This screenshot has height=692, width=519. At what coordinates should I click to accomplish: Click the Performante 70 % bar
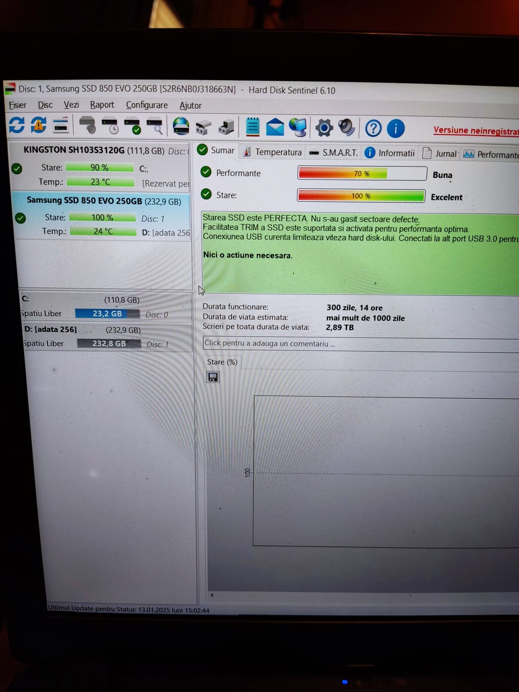pyautogui.click(x=362, y=173)
